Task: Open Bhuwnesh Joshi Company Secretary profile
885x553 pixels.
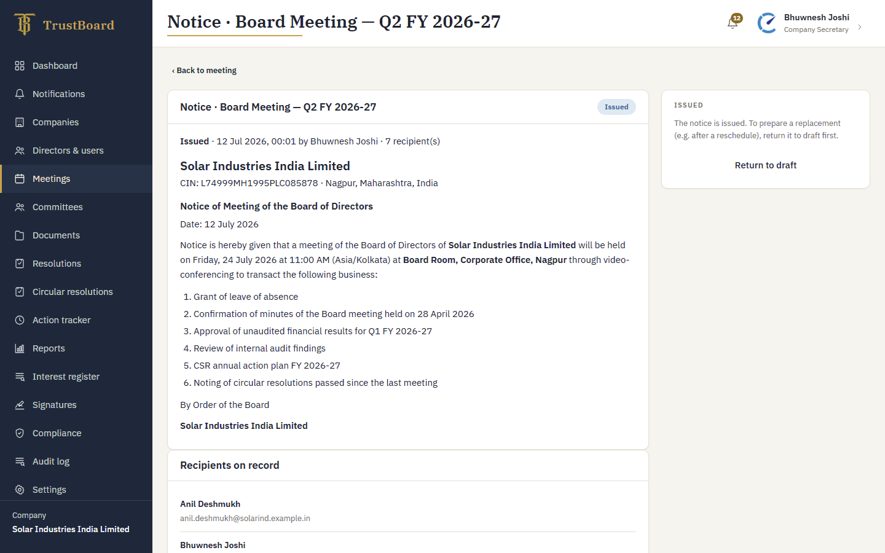Action: coord(809,23)
